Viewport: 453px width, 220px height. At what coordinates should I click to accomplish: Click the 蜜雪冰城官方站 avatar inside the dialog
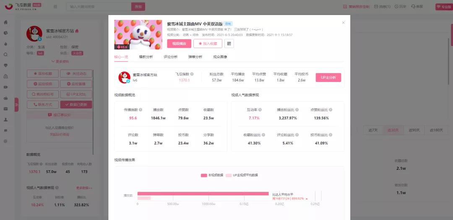[x=124, y=77]
